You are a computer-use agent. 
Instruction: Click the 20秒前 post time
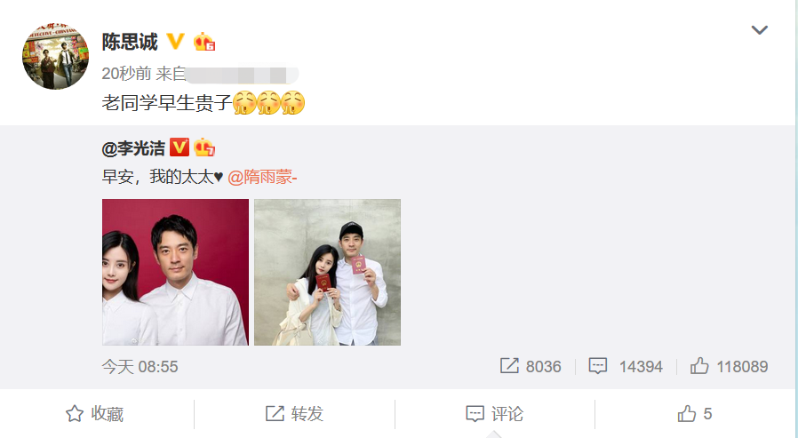(126, 74)
